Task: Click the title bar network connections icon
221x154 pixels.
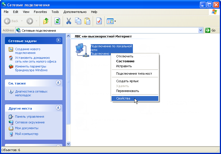Action: (x=4, y=5)
